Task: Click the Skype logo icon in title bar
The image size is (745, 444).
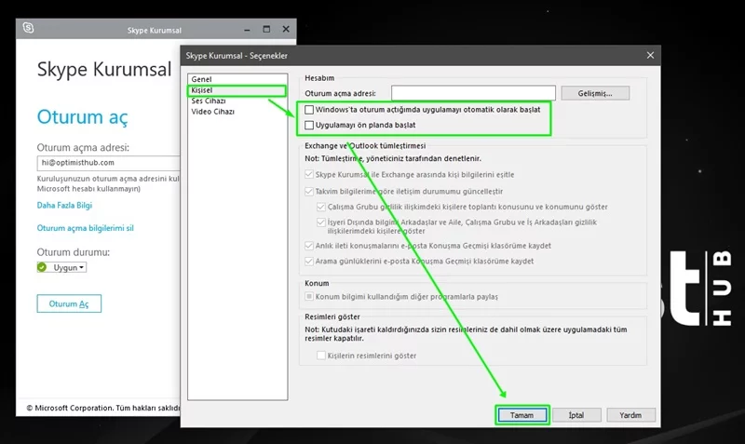Action: click(x=29, y=29)
